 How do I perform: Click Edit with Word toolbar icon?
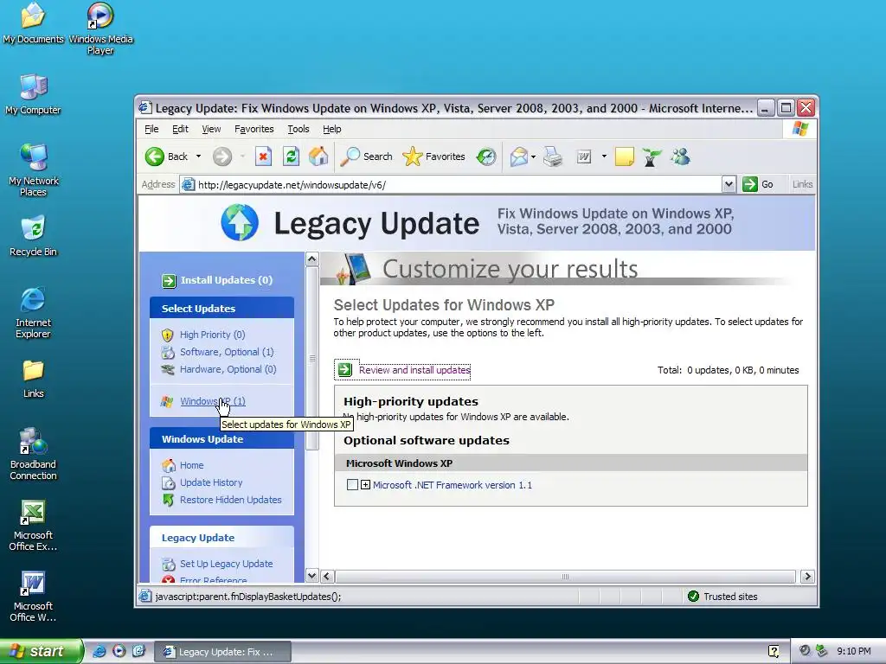(x=584, y=156)
